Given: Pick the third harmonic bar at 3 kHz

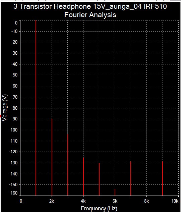Looking at the screenshot, I should tap(68, 165).
